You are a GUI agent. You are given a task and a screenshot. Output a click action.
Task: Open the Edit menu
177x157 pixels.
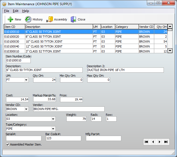[x=16, y=11]
